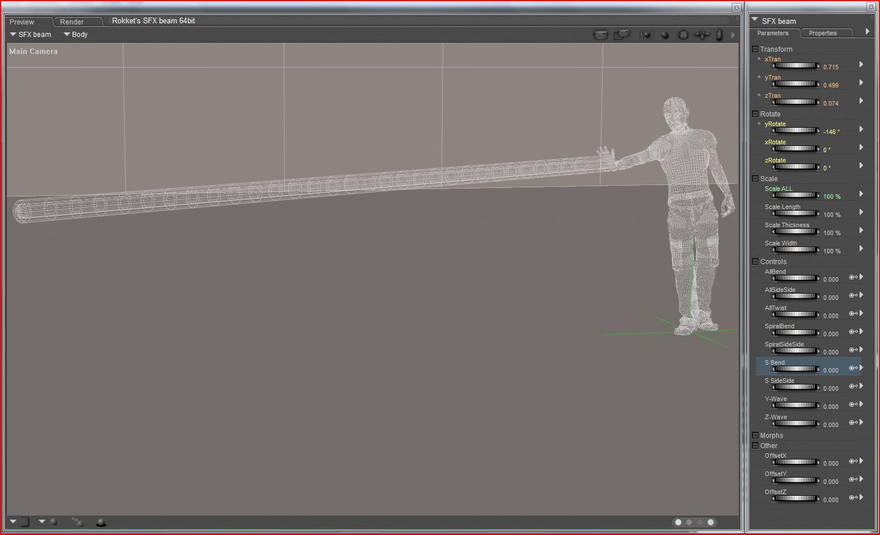Click the keyframe icon for SpiralSideSide
Image resolution: width=880 pixels, height=535 pixels.
coord(853,350)
